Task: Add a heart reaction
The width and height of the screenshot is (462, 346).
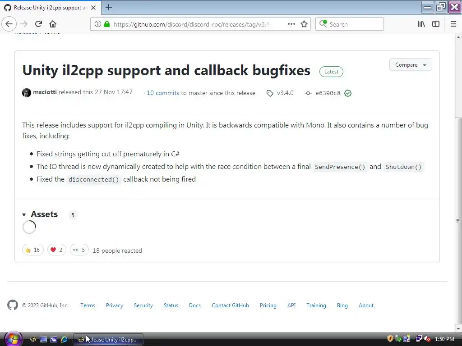Action: point(56,250)
